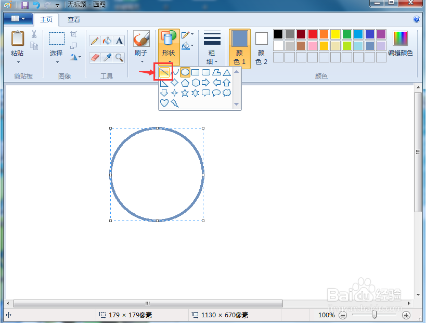
Task: Select the 颜色 1 (Color 1) button
Action: pyautogui.click(x=239, y=48)
